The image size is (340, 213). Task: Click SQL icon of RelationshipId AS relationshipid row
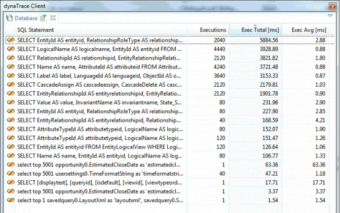[x=10, y=58]
